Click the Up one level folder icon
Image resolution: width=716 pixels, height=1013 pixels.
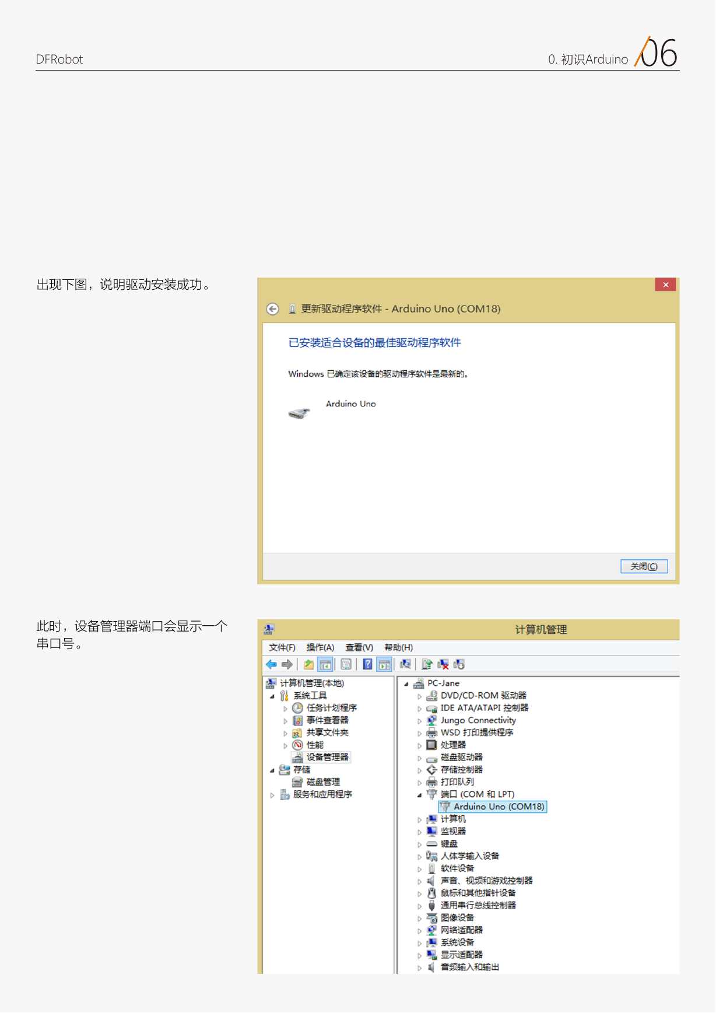(308, 664)
